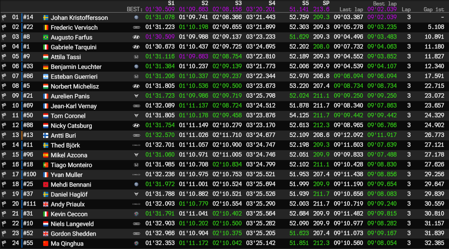Click Nicky Catsburg's best lap time 09'06.766
This screenshot has width=449, height=249.
click(x=382, y=126)
